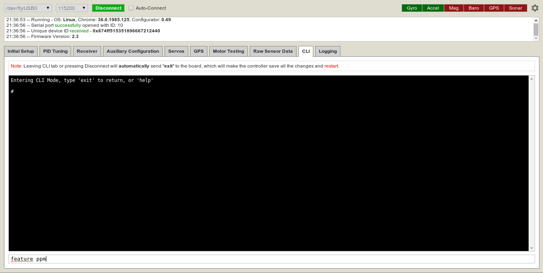The height and width of the screenshot is (273, 543).
Task: Click the log panel scroll down arrow
Action: [536, 38]
